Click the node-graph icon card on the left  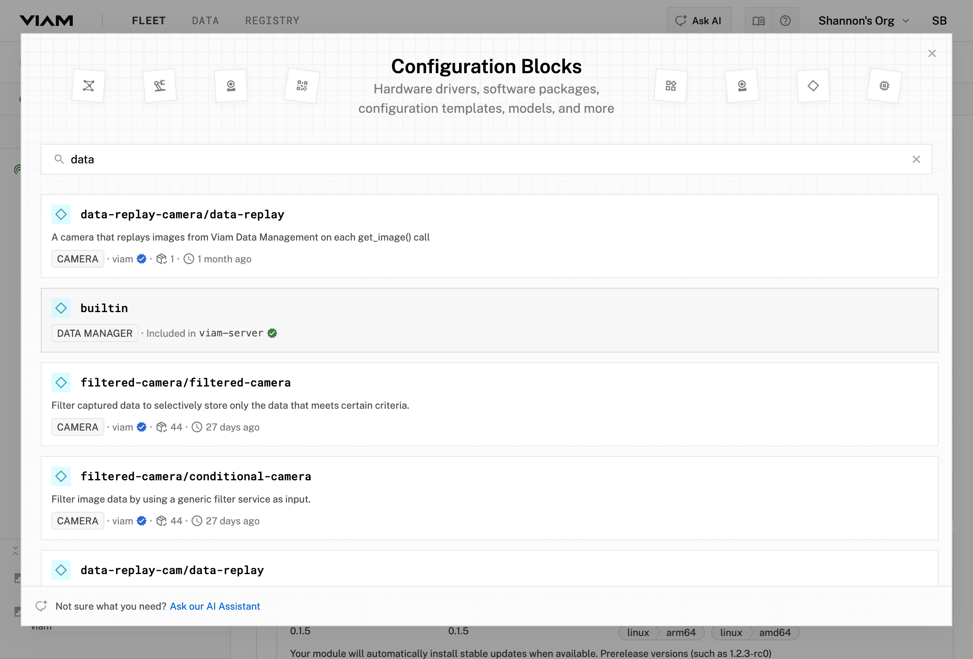[88, 85]
